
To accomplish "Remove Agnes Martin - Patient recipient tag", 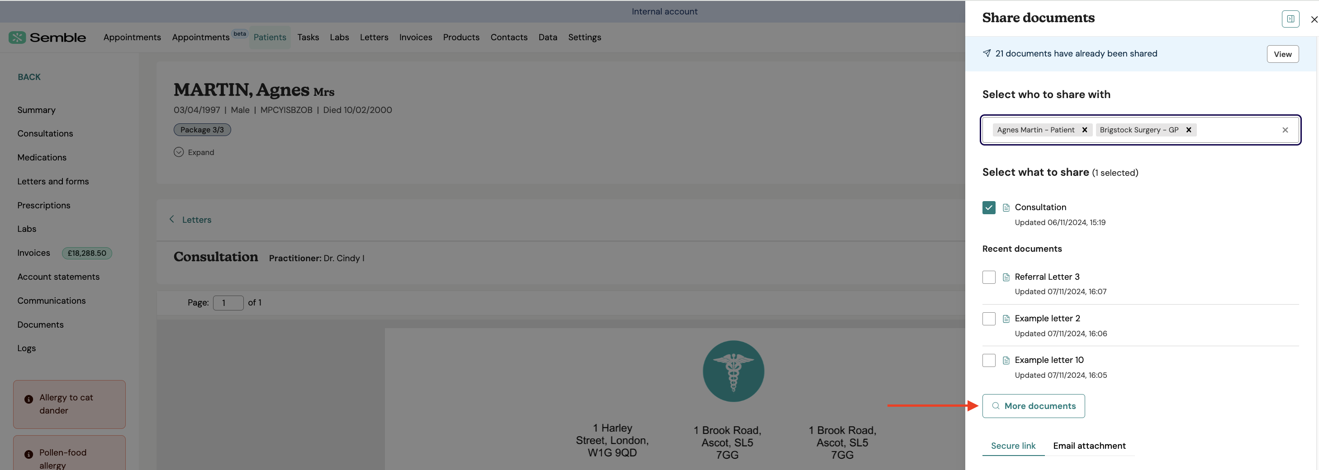I will point(1085,130).
